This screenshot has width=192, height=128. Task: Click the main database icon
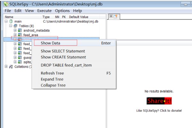[x=11, y=21]
